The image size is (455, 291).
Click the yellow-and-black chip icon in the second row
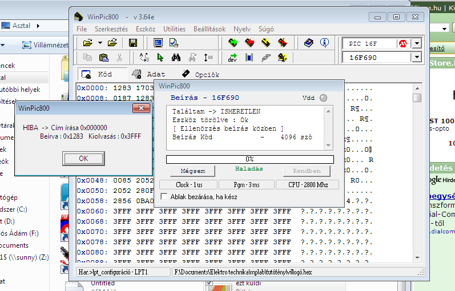pyautogui.click(x=283, y=58)
